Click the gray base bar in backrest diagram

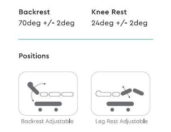(48, 104)
